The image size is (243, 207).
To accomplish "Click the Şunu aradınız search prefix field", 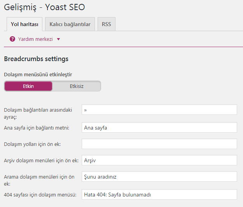I will tap(159, 176).
